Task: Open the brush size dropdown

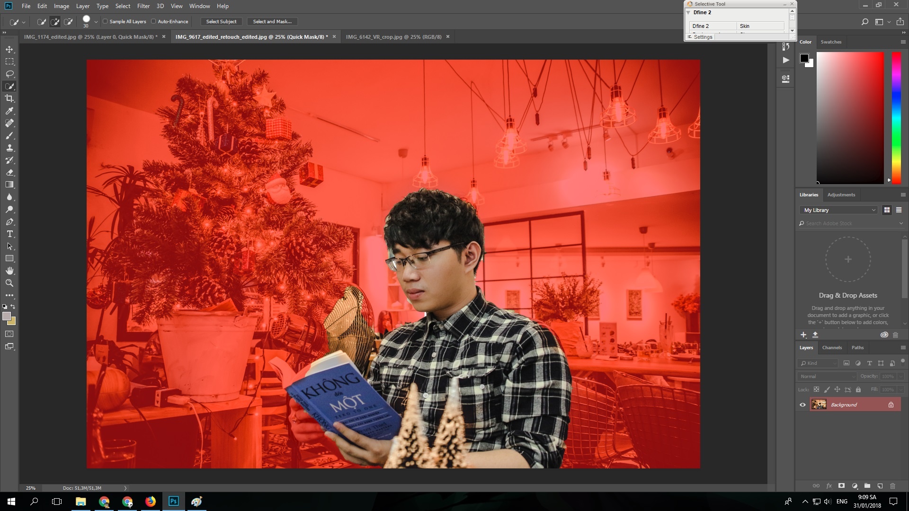Action: 96,21
